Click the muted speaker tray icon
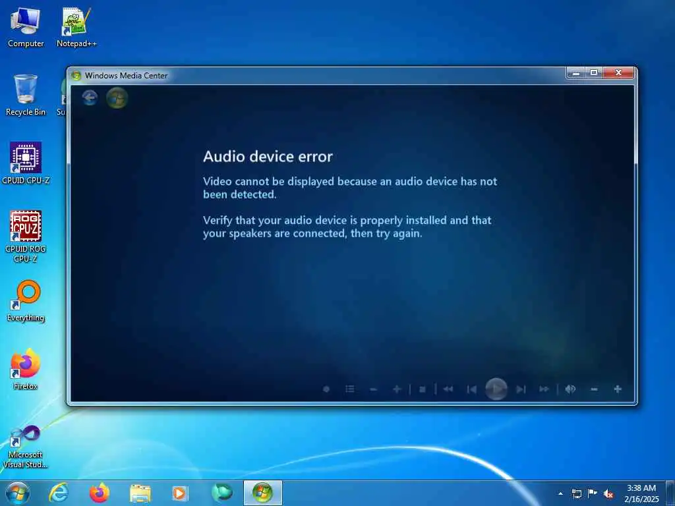The width and height of the screenshot is (675, 506). click(608, 494)
